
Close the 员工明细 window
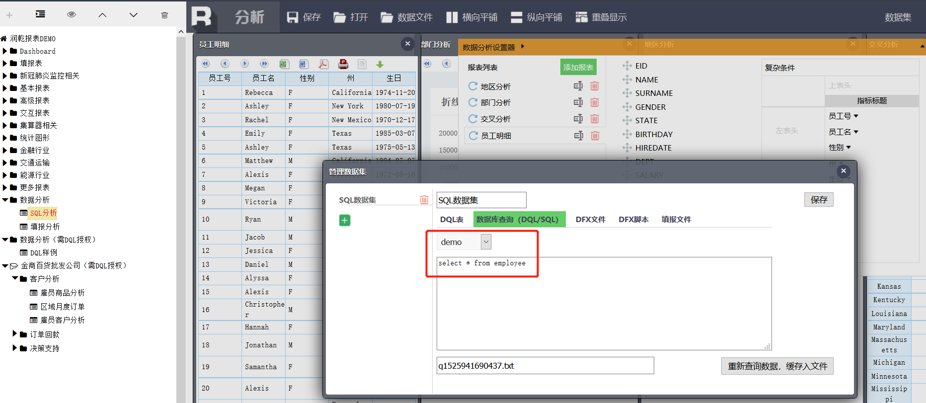point(407,44)
